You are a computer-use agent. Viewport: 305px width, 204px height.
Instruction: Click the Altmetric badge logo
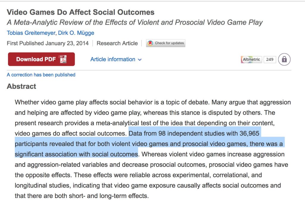[251, 60]
